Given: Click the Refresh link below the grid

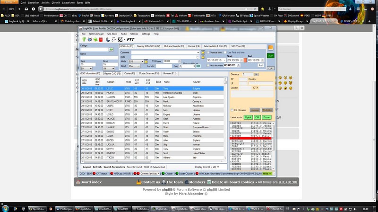Looking at the screenshot, I should click(97, 167).
